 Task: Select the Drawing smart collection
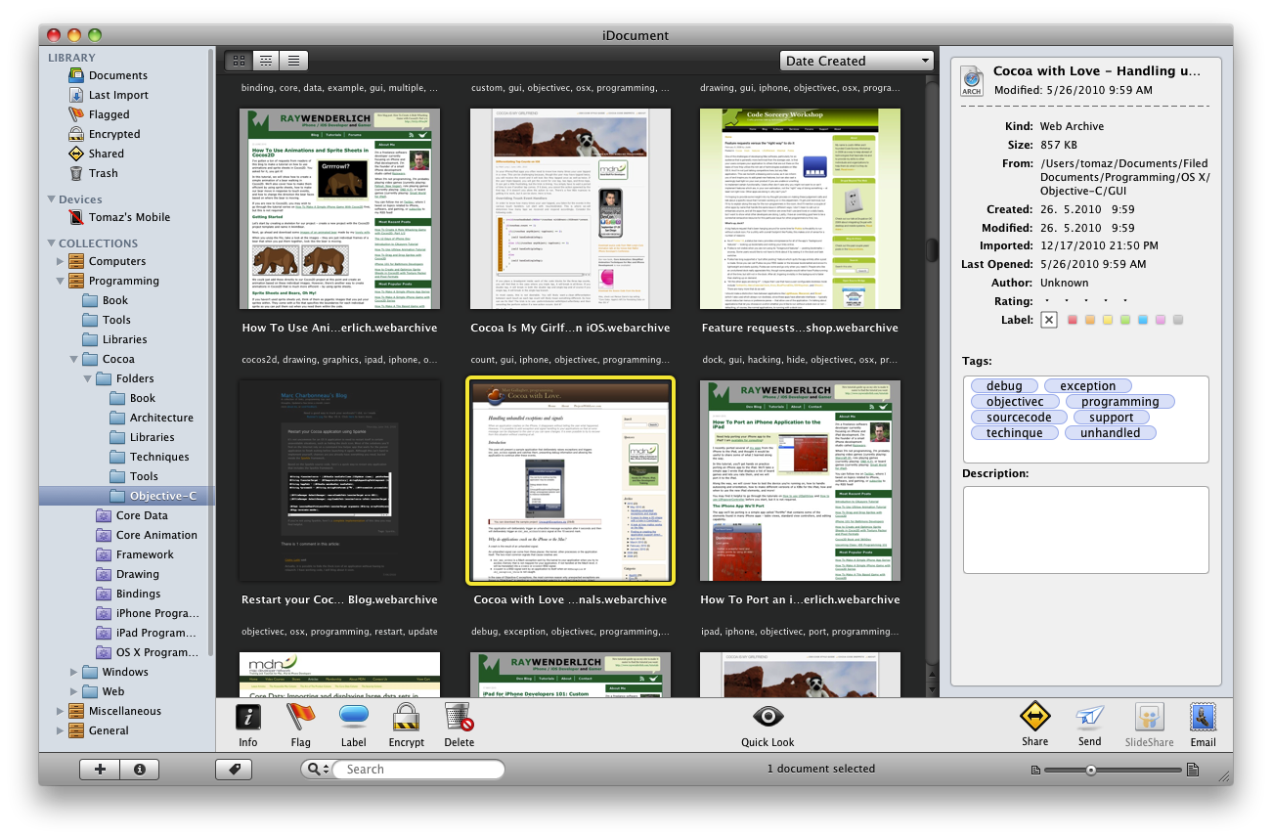click(137, 574)
